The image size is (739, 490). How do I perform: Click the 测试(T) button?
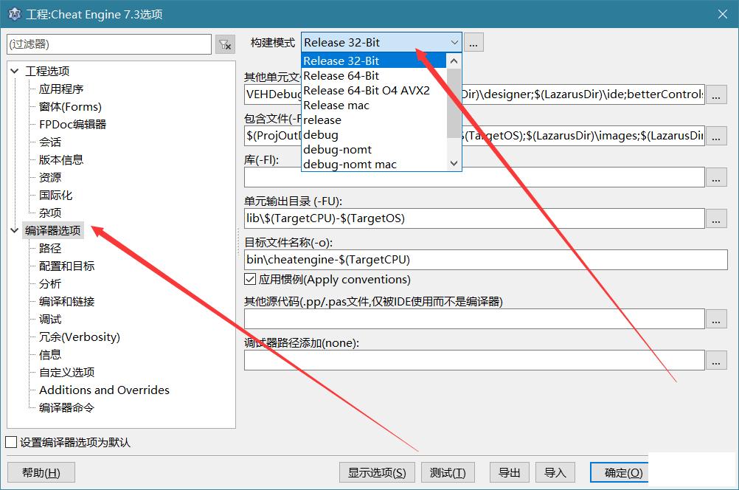point(448,472)
